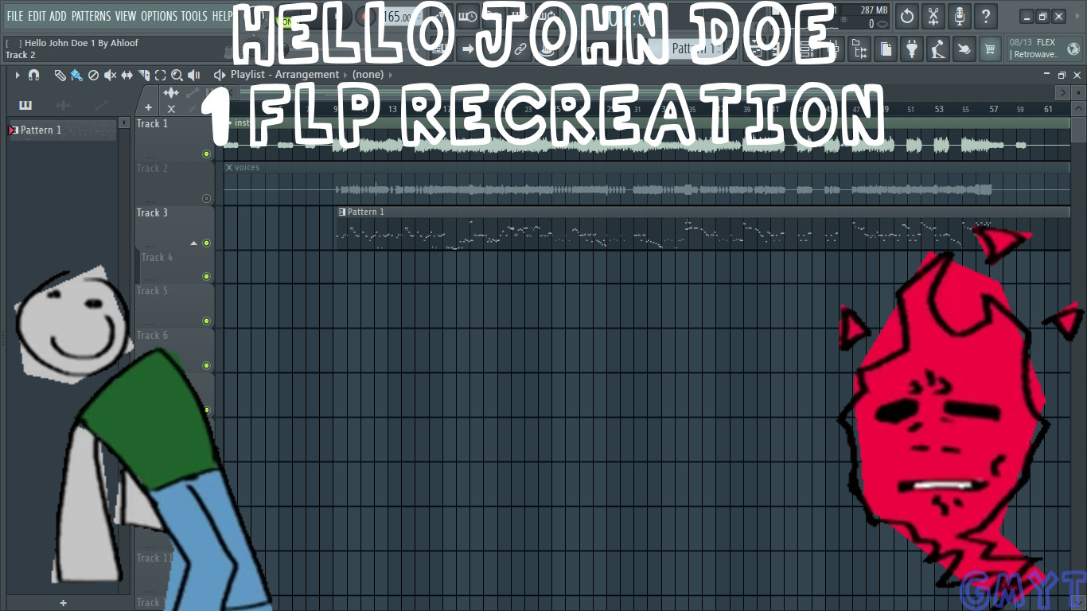
Task: Toggle the green mute light on Track 1
Action: tap(206, 154)
